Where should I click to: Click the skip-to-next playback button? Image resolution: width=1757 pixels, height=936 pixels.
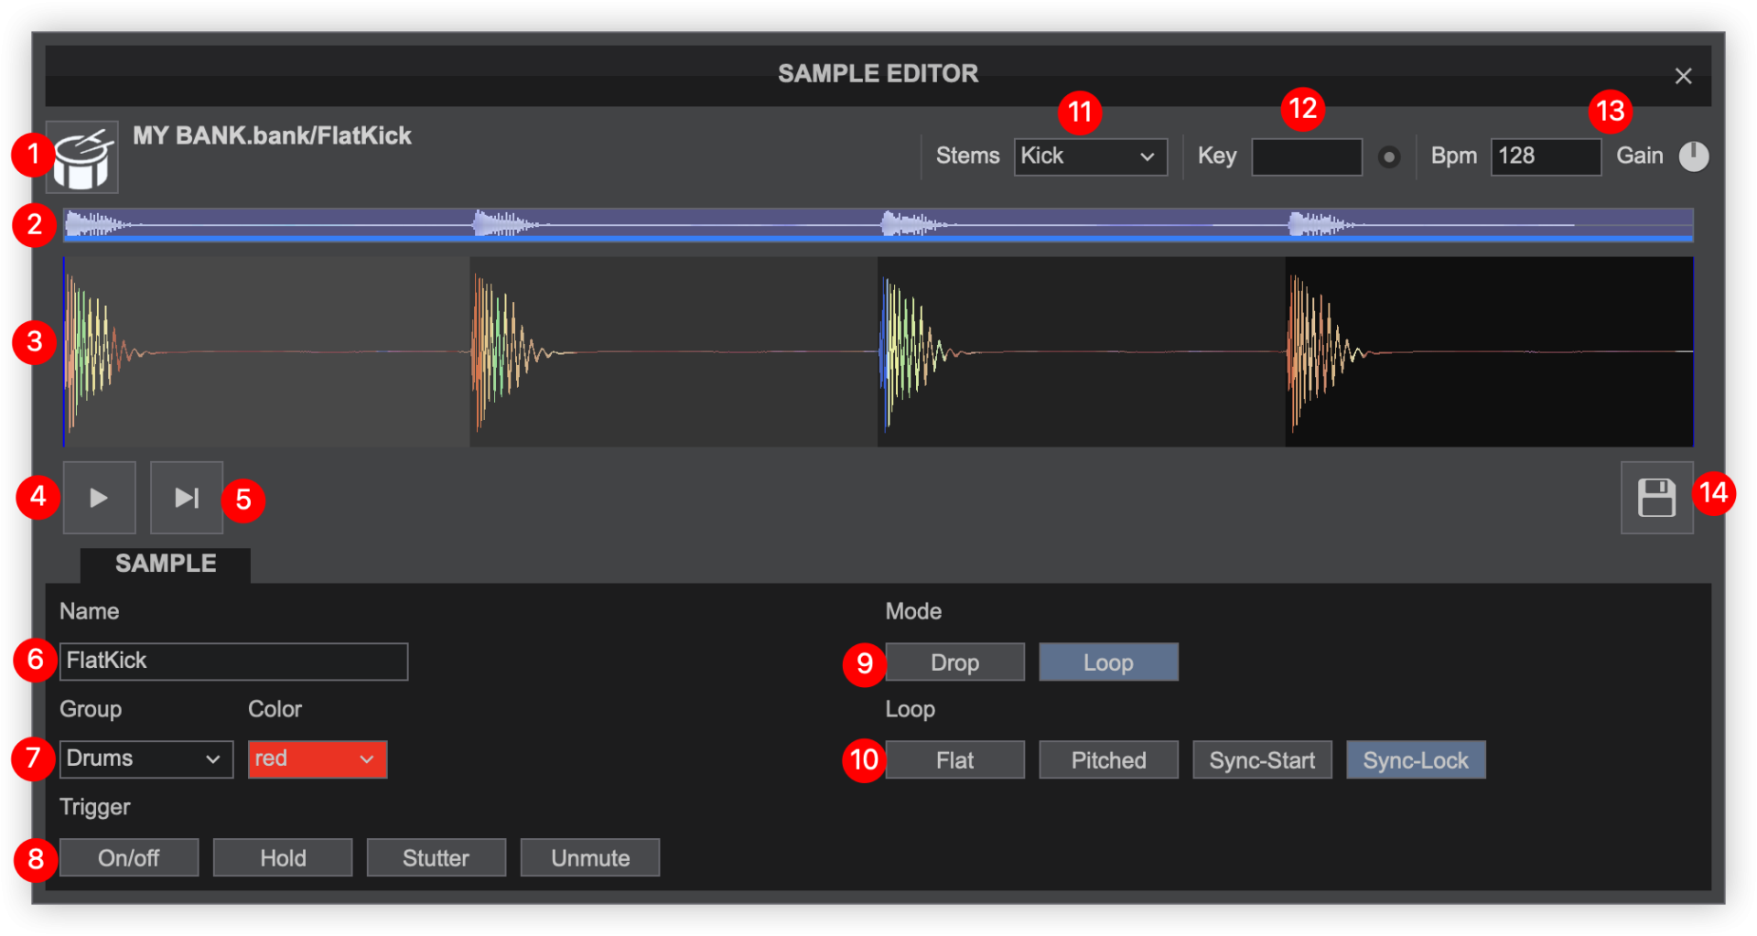187,498
